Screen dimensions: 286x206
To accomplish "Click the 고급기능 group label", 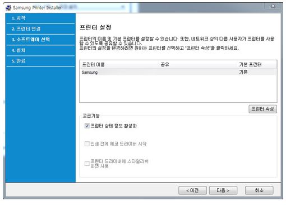I will 91,116.
